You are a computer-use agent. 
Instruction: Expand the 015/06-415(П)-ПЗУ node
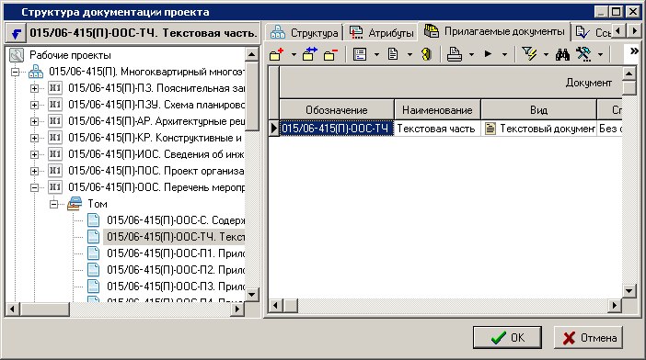(x=35, y=105)
